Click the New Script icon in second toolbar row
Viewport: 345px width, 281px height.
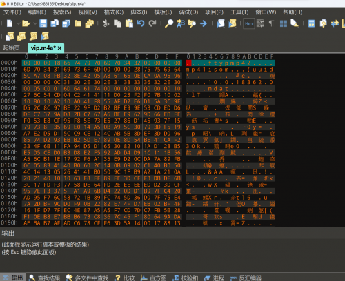[x=10, y=37]
